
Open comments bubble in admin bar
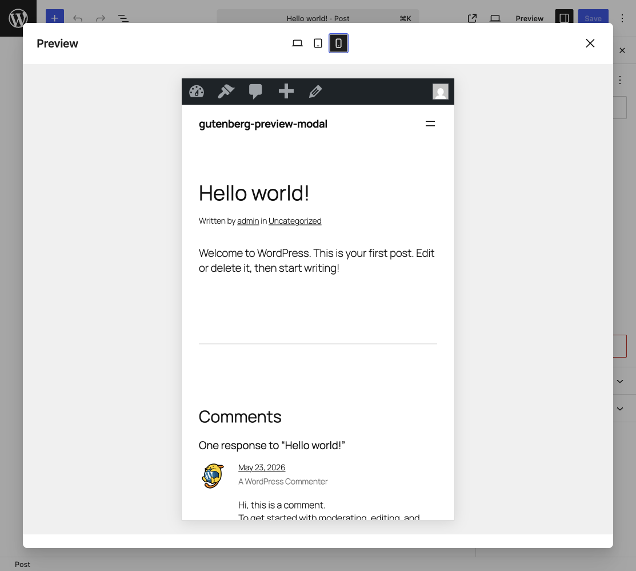[x=255, y=92]
